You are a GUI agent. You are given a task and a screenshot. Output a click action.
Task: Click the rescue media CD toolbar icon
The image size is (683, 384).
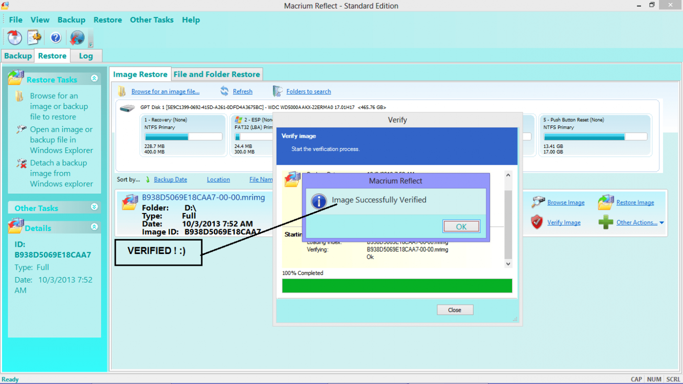14,37
